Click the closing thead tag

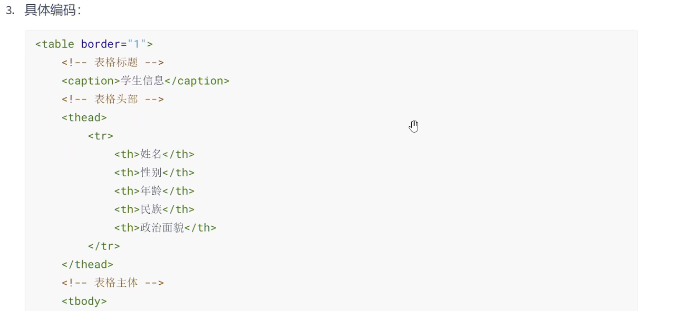[x=88, y=264]
